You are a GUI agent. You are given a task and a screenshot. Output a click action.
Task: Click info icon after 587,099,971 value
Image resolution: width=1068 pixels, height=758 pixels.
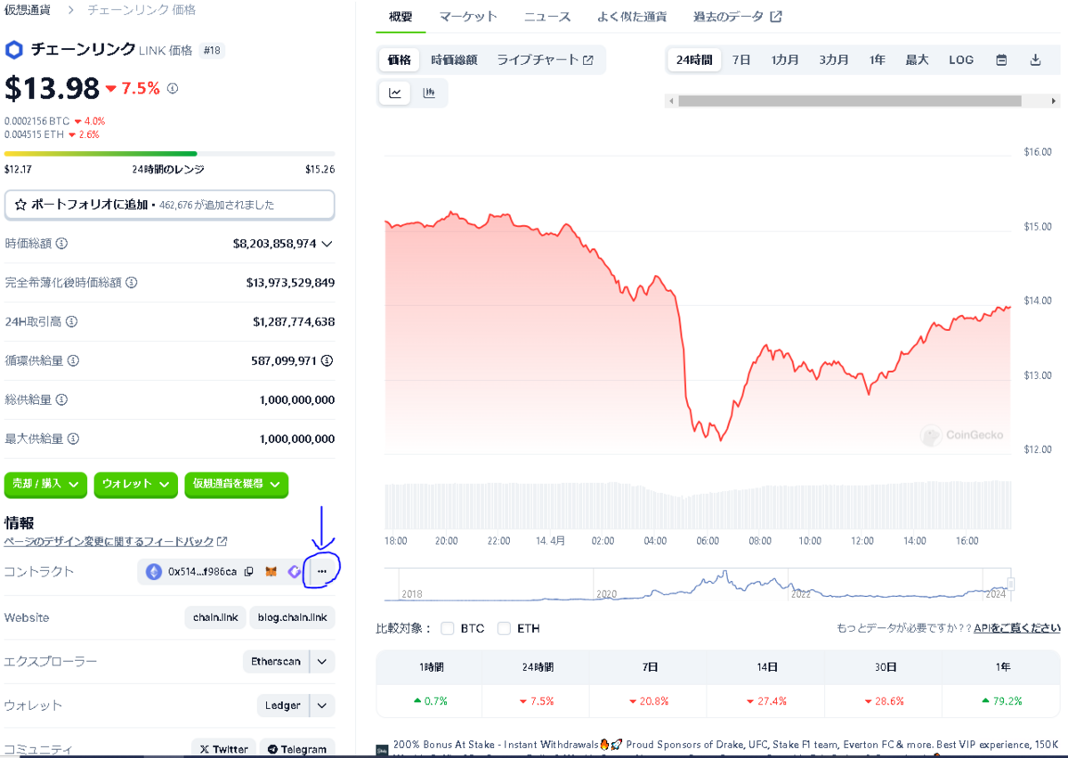coord(328,361)
